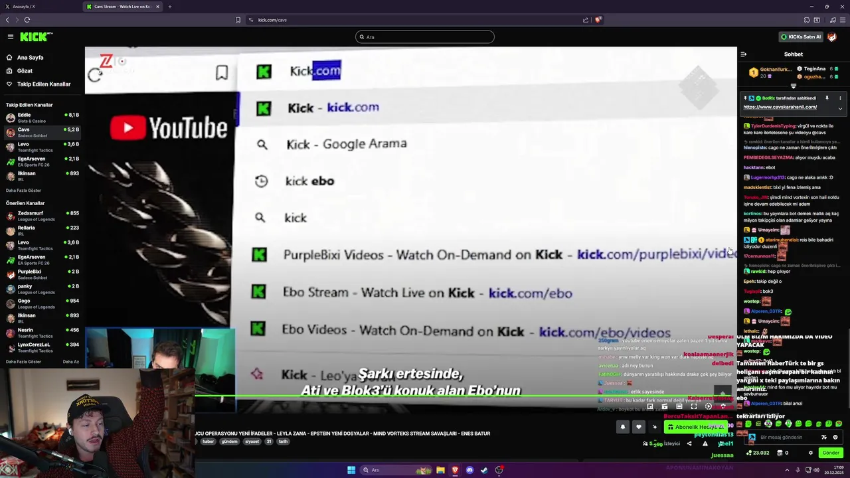The image size is (850, 478).
Task: Expand pinned message chevron
Action: click(840, 108)
